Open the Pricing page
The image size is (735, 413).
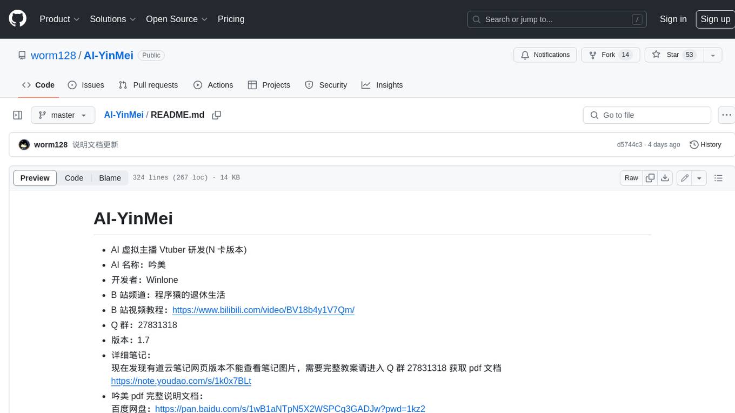pyautogui.click(x=231, y=19)
